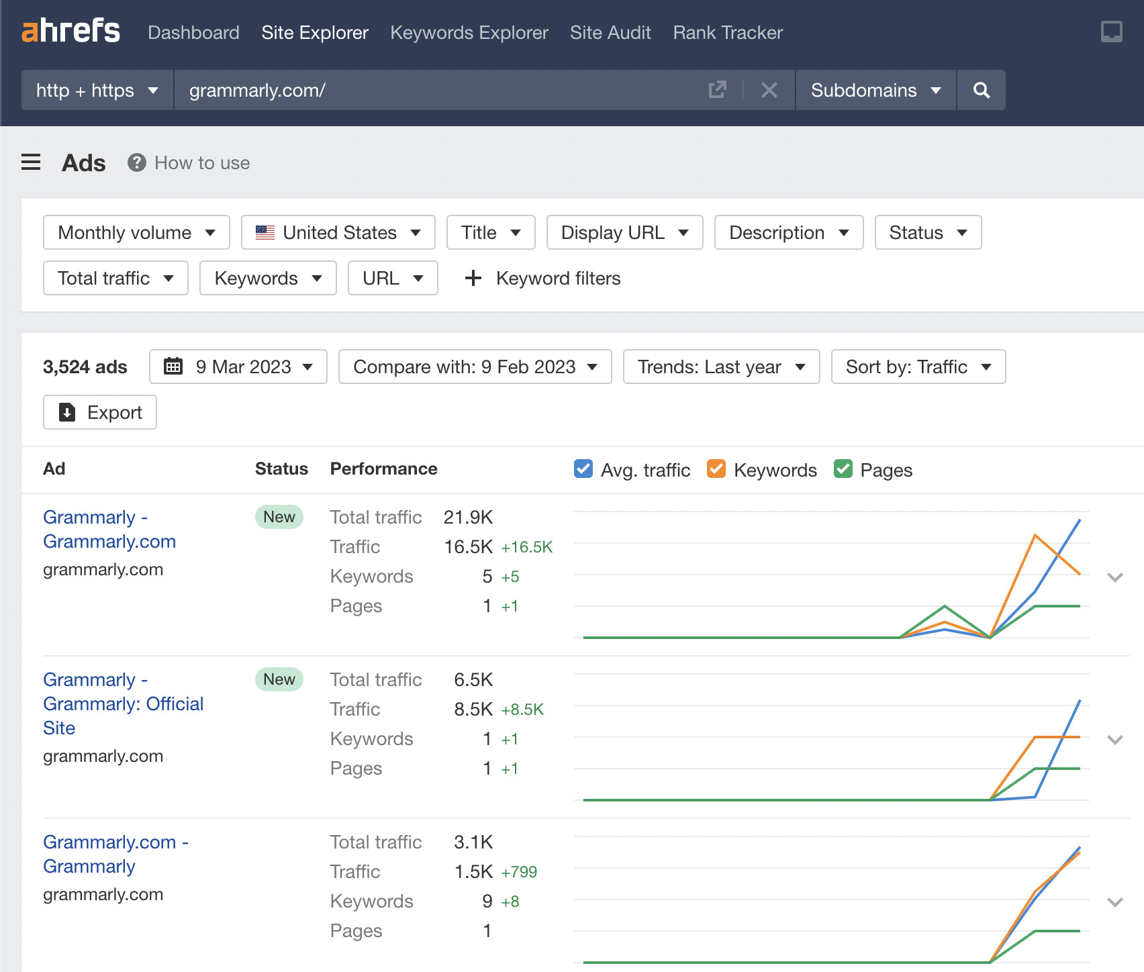Image resolution: width=1144 pixels, height=972 pixels.
Task: Click the ahrefs logo
Action: tap(71, 31)
